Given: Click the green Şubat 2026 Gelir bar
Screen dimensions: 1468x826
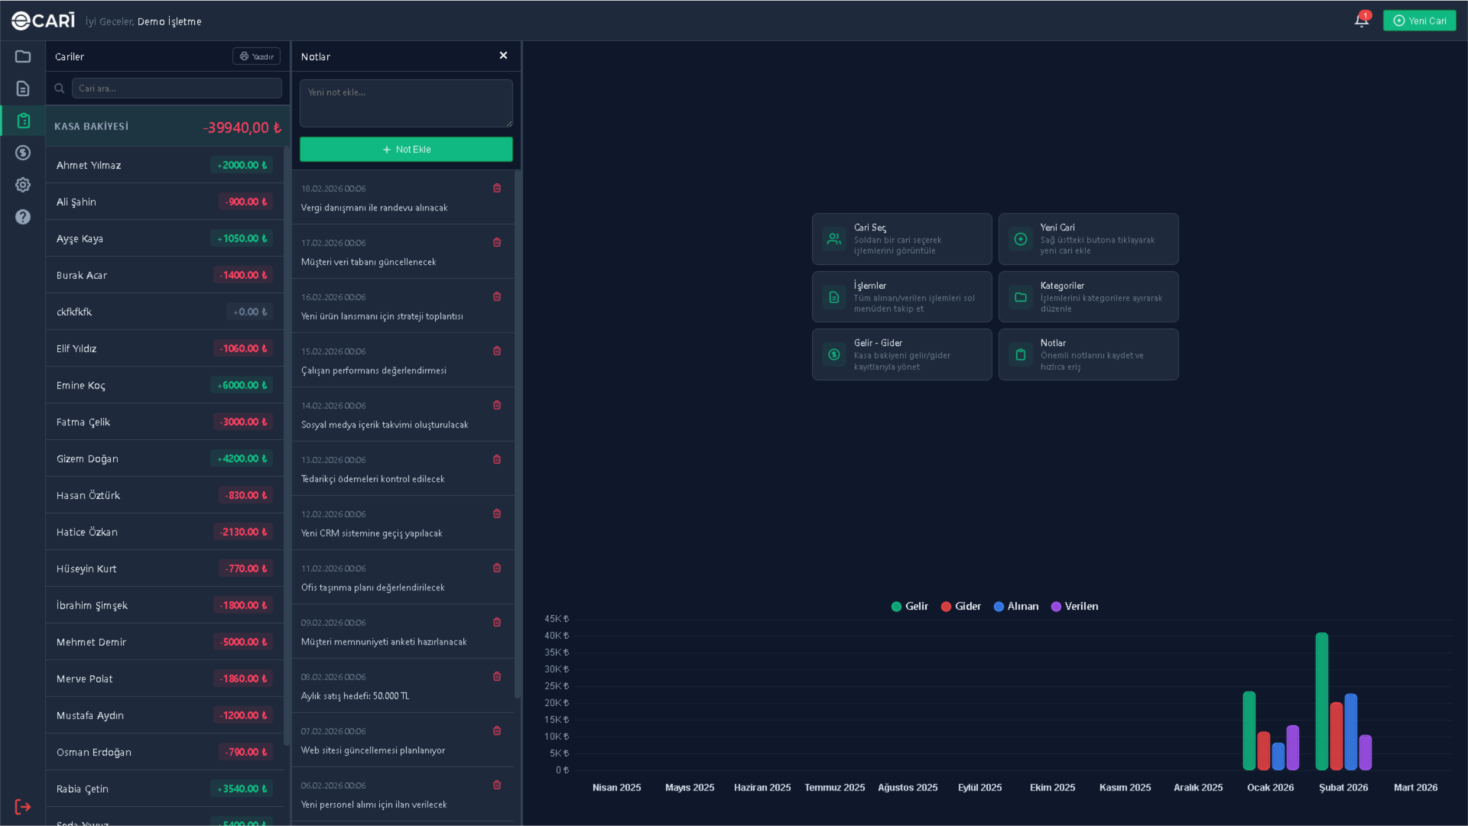Looking at the screenshot, I should 1322,702.
